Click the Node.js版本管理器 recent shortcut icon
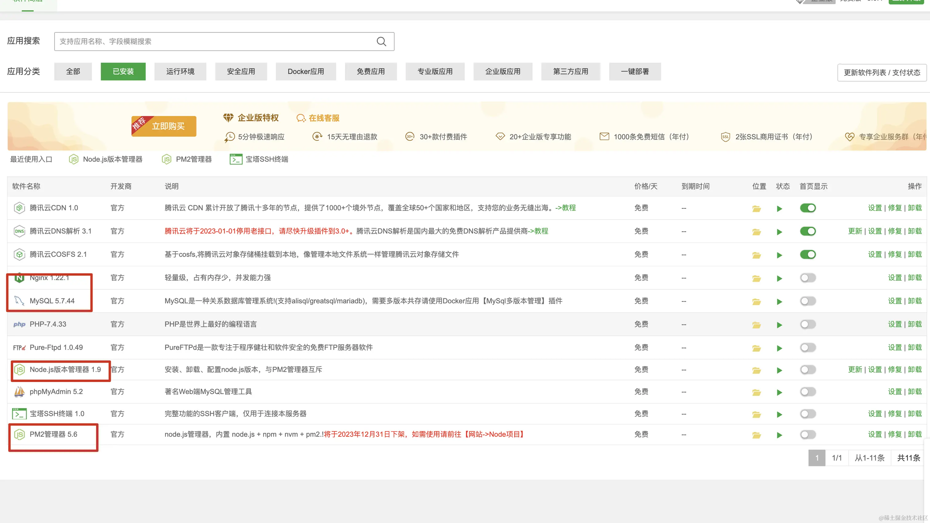This screenshot has height=523, width=930. pos(74,159)
